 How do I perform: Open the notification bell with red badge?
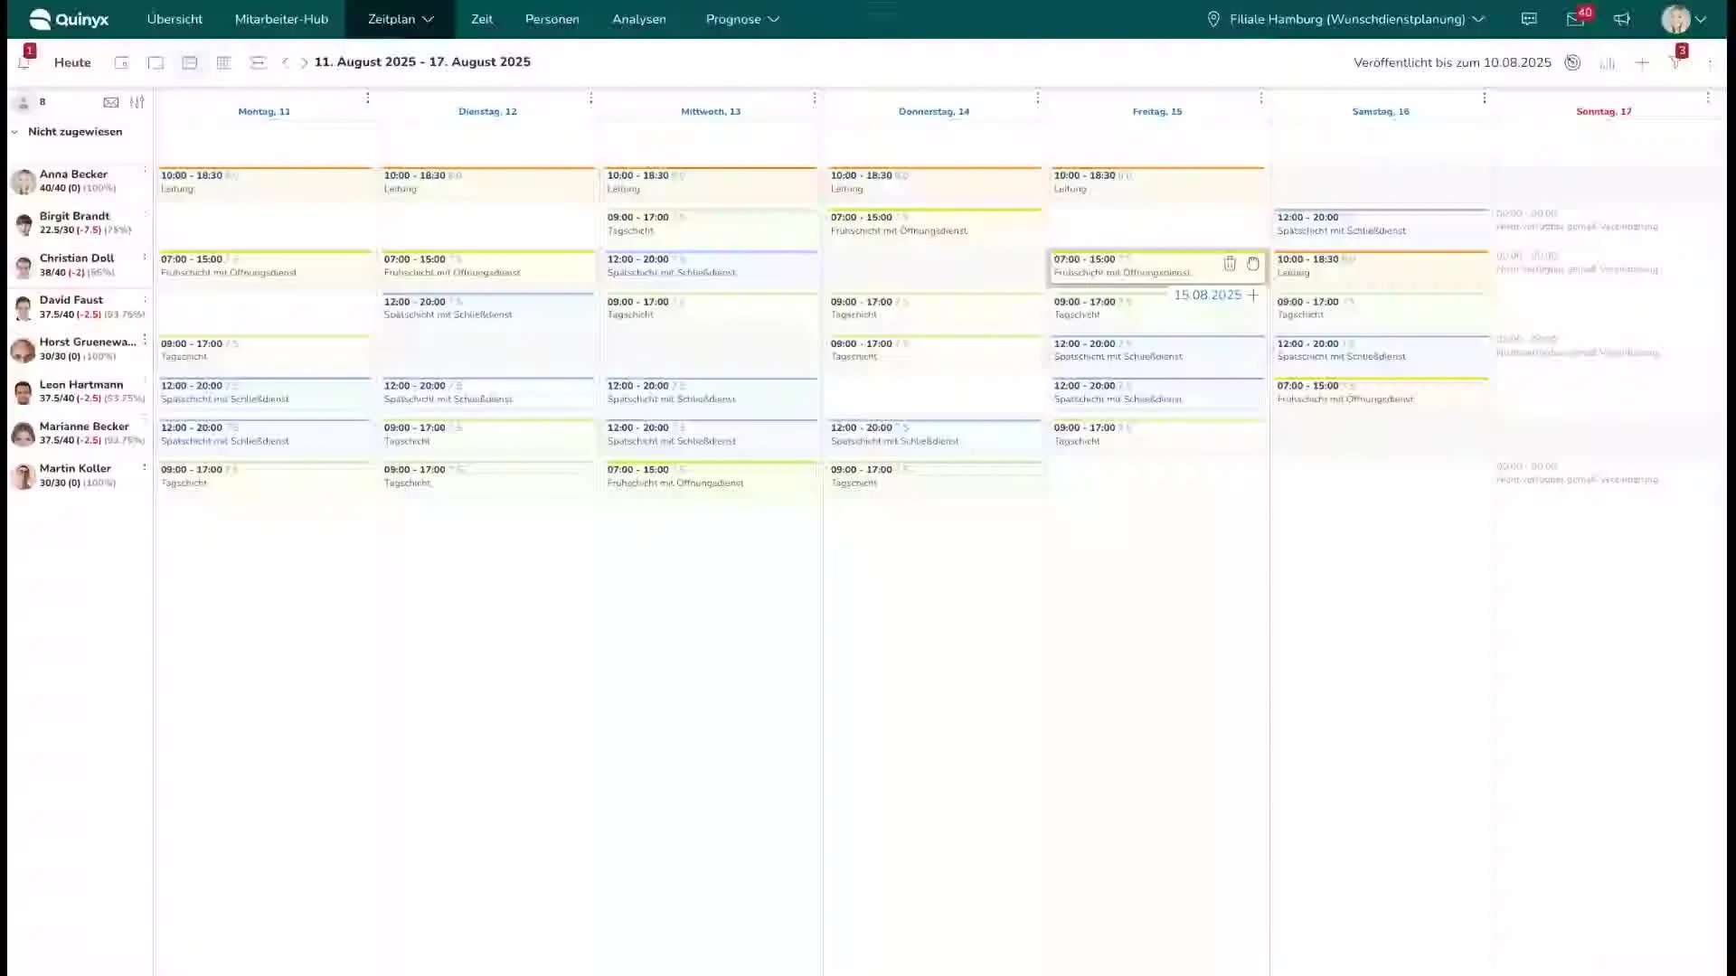coord(24,61)
